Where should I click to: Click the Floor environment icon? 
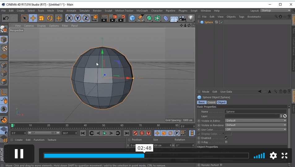(174, 18)
